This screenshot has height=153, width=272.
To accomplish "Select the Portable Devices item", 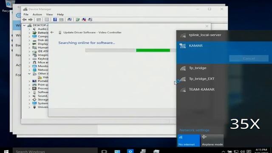I will [43, 81].
